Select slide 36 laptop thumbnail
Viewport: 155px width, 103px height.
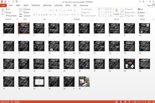pos(84,82)
